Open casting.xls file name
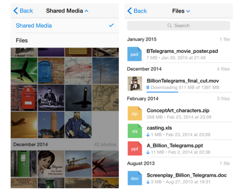This screenshot has height=192, width=243. click(x=159, y=128)
